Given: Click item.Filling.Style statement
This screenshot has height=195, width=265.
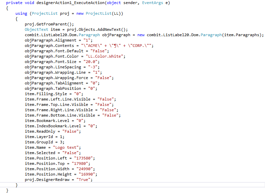Looking at the screenshot, I should coord(54,94).
